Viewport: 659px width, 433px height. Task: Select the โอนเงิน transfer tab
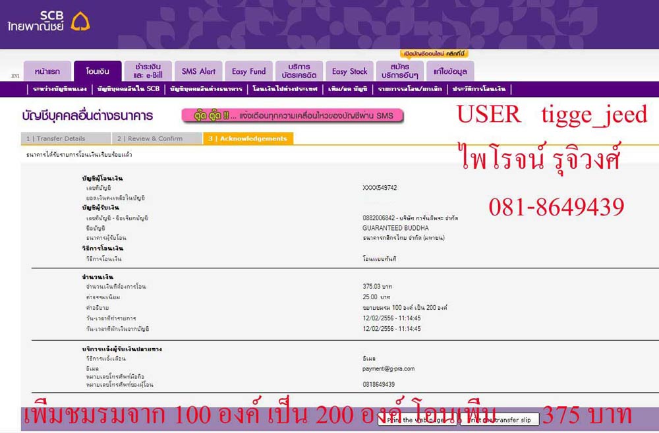(x=97, y=71)
